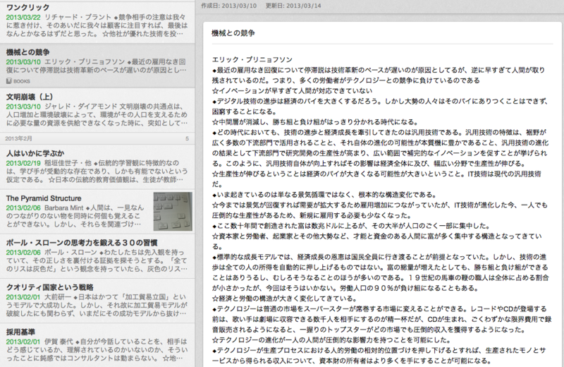Open the 採用基準 note
Viewport: 564px width, 367px height.
point(97,345)
